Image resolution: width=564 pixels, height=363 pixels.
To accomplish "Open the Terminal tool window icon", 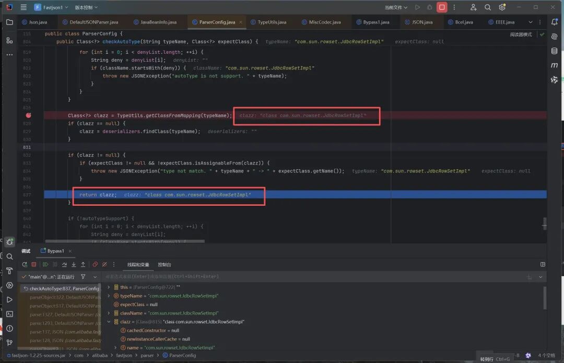I will click(10, 314).
